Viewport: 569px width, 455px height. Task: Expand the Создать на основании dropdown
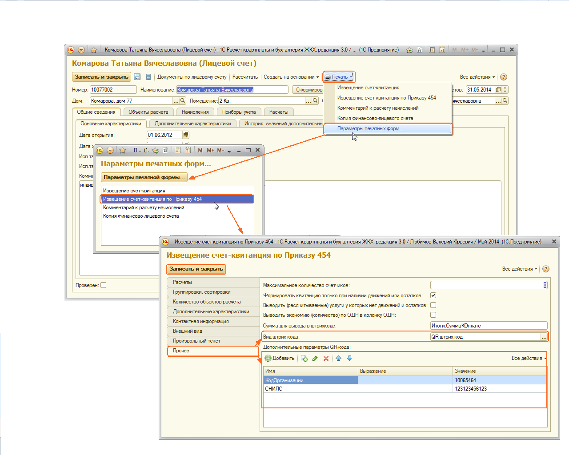(x=291, y=77)
